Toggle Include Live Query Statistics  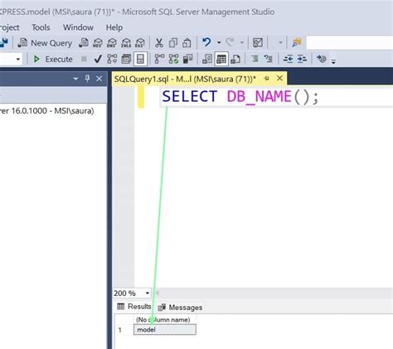(173, 59)
